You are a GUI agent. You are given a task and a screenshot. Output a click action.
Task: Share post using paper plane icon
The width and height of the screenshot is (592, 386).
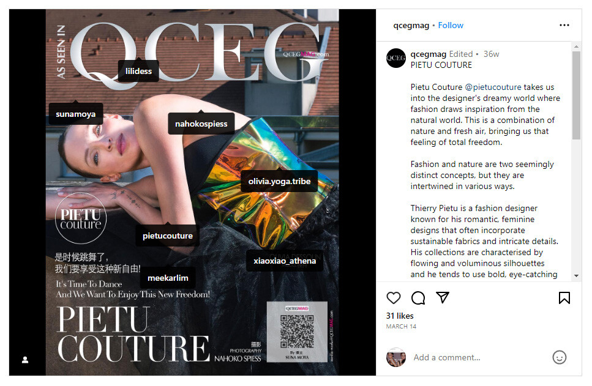443,298
